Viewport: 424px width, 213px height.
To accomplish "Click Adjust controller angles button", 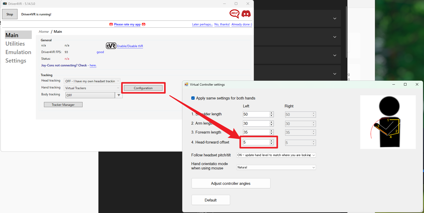I will coord(231,183).
